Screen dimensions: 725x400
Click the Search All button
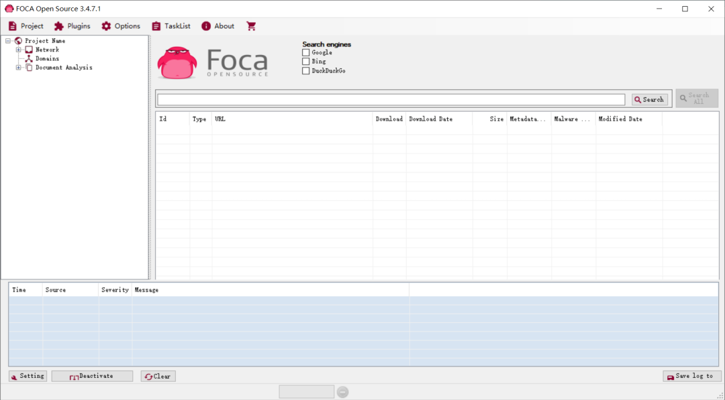click(x=697, y=98)
